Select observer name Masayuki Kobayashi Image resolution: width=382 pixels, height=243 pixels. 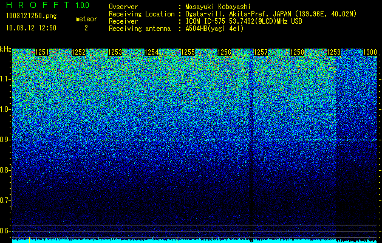click(218, 7)
